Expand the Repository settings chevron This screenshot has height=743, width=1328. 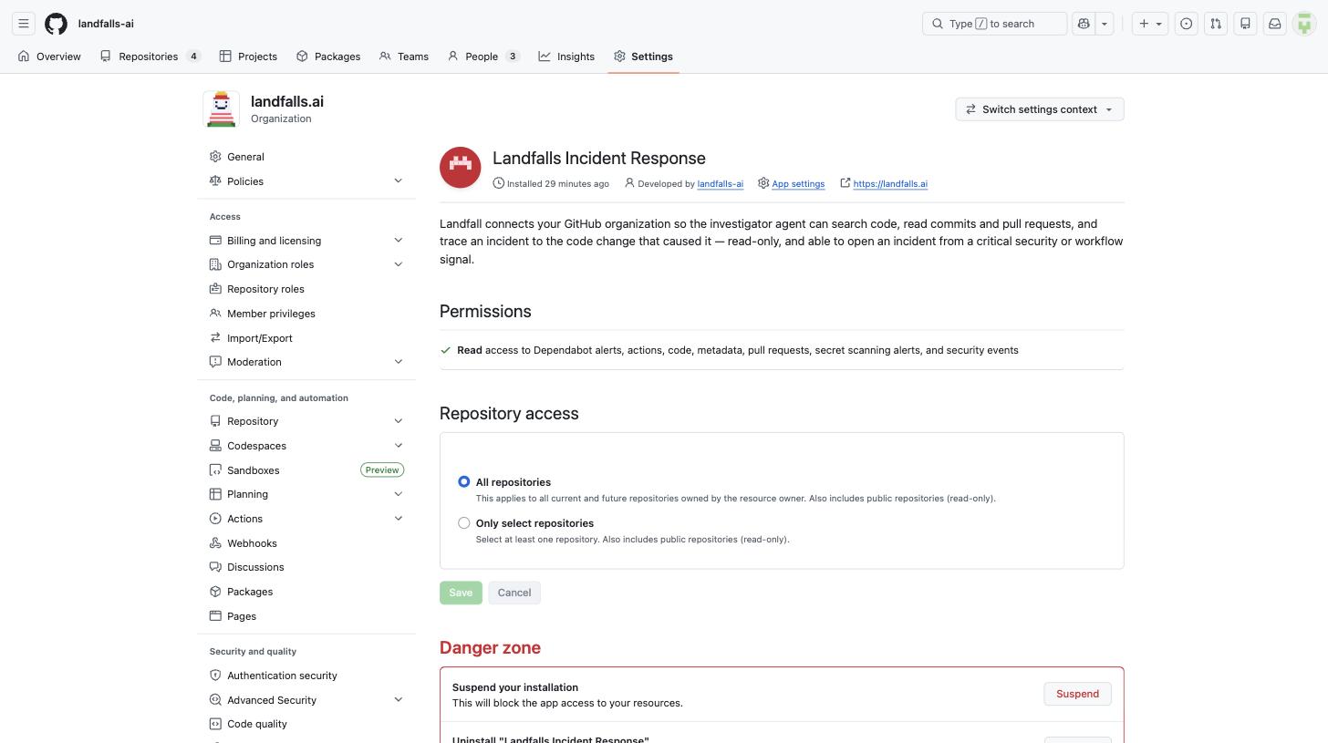398,421
